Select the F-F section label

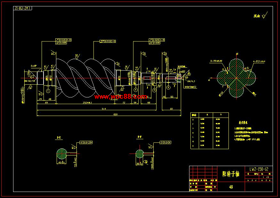pyautogui.click(x=140, y=137)
